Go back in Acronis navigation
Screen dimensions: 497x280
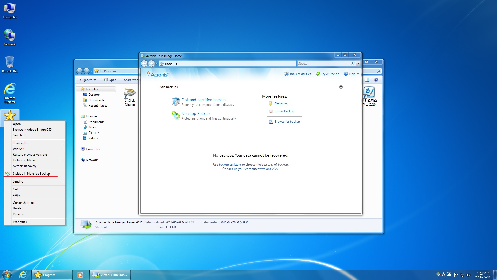(x=144, y=64)
